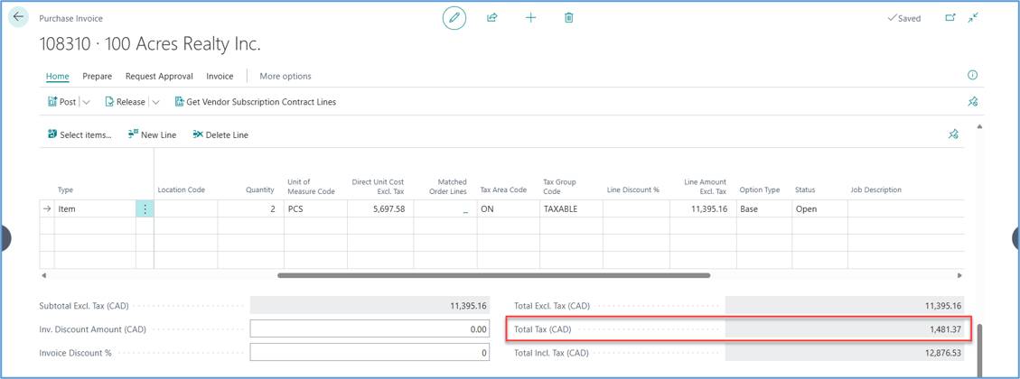Click Get Vendor Subscription Contract Lines
This screenshot has width=1020, height=379.
(x=255, y=102)
